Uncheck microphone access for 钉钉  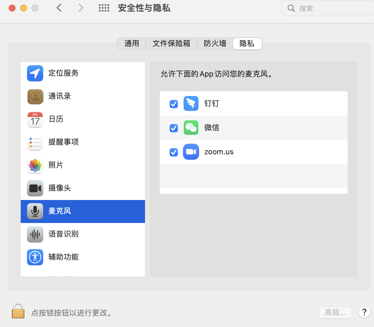click(x=174, y=104)
